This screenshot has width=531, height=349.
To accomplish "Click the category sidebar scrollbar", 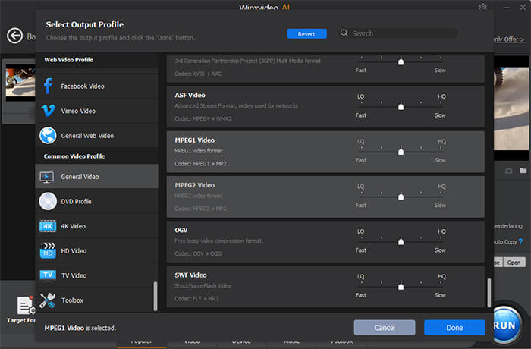I will point(156,296).
